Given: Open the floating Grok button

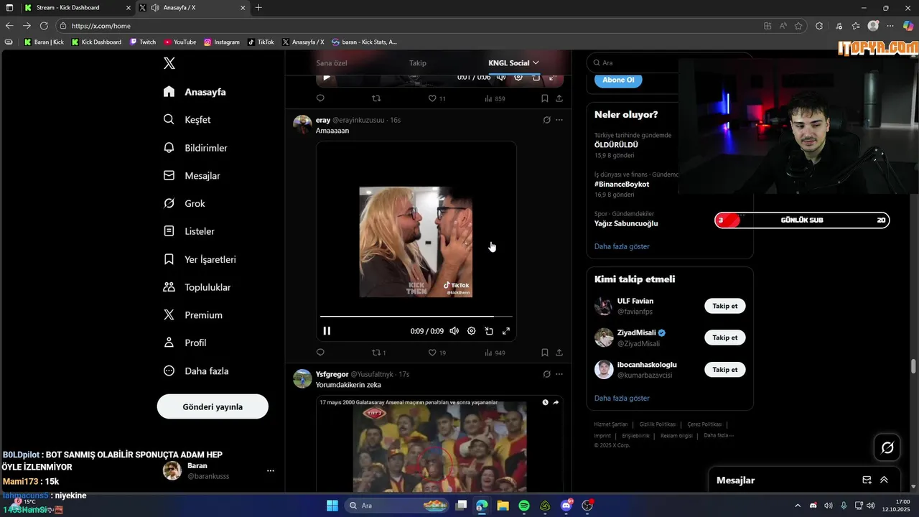Looking at the screenshot, I should tap(887, 447).
